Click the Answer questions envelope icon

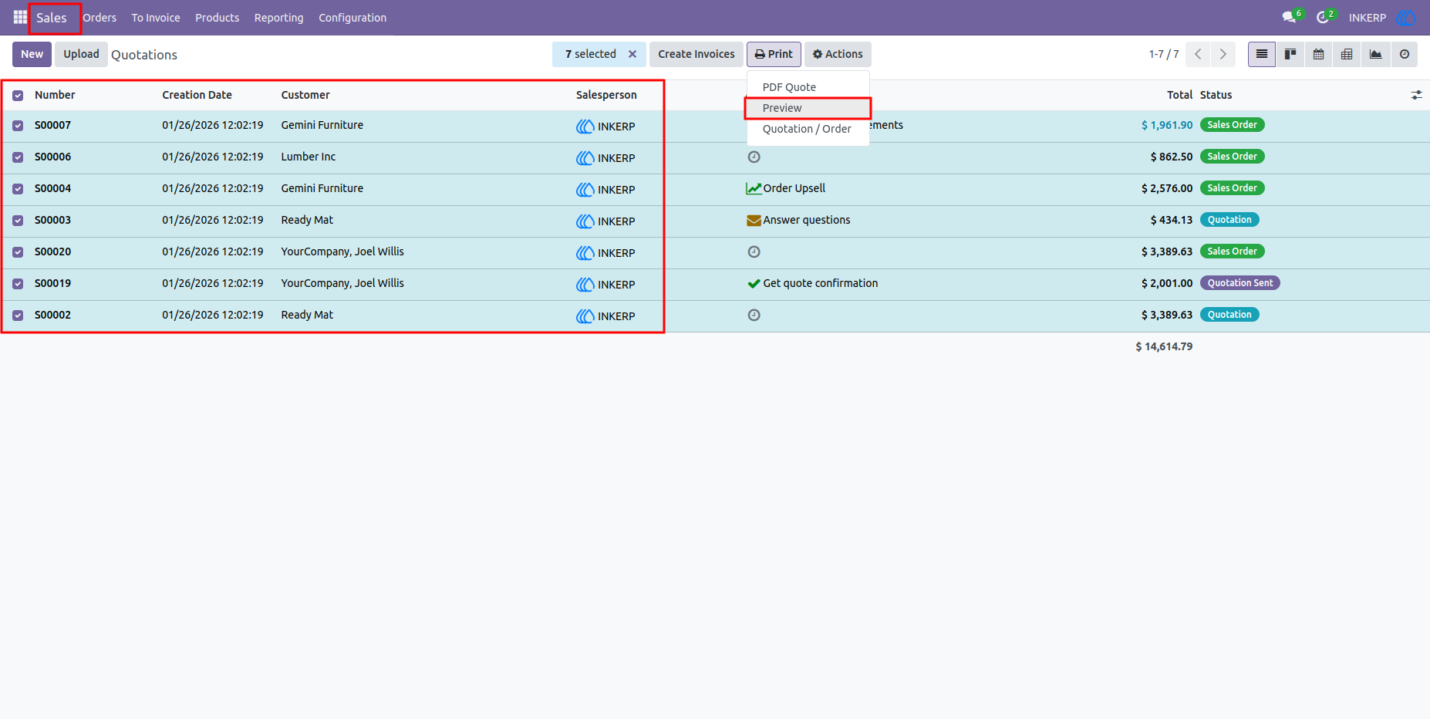tap(754, 220)
